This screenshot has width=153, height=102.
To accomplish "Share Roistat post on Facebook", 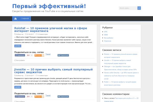I will coord(20,55).
